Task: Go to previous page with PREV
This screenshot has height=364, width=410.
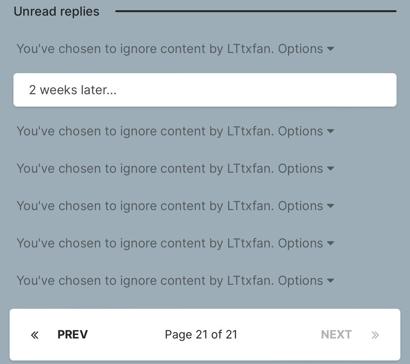Action: [72, 335]
